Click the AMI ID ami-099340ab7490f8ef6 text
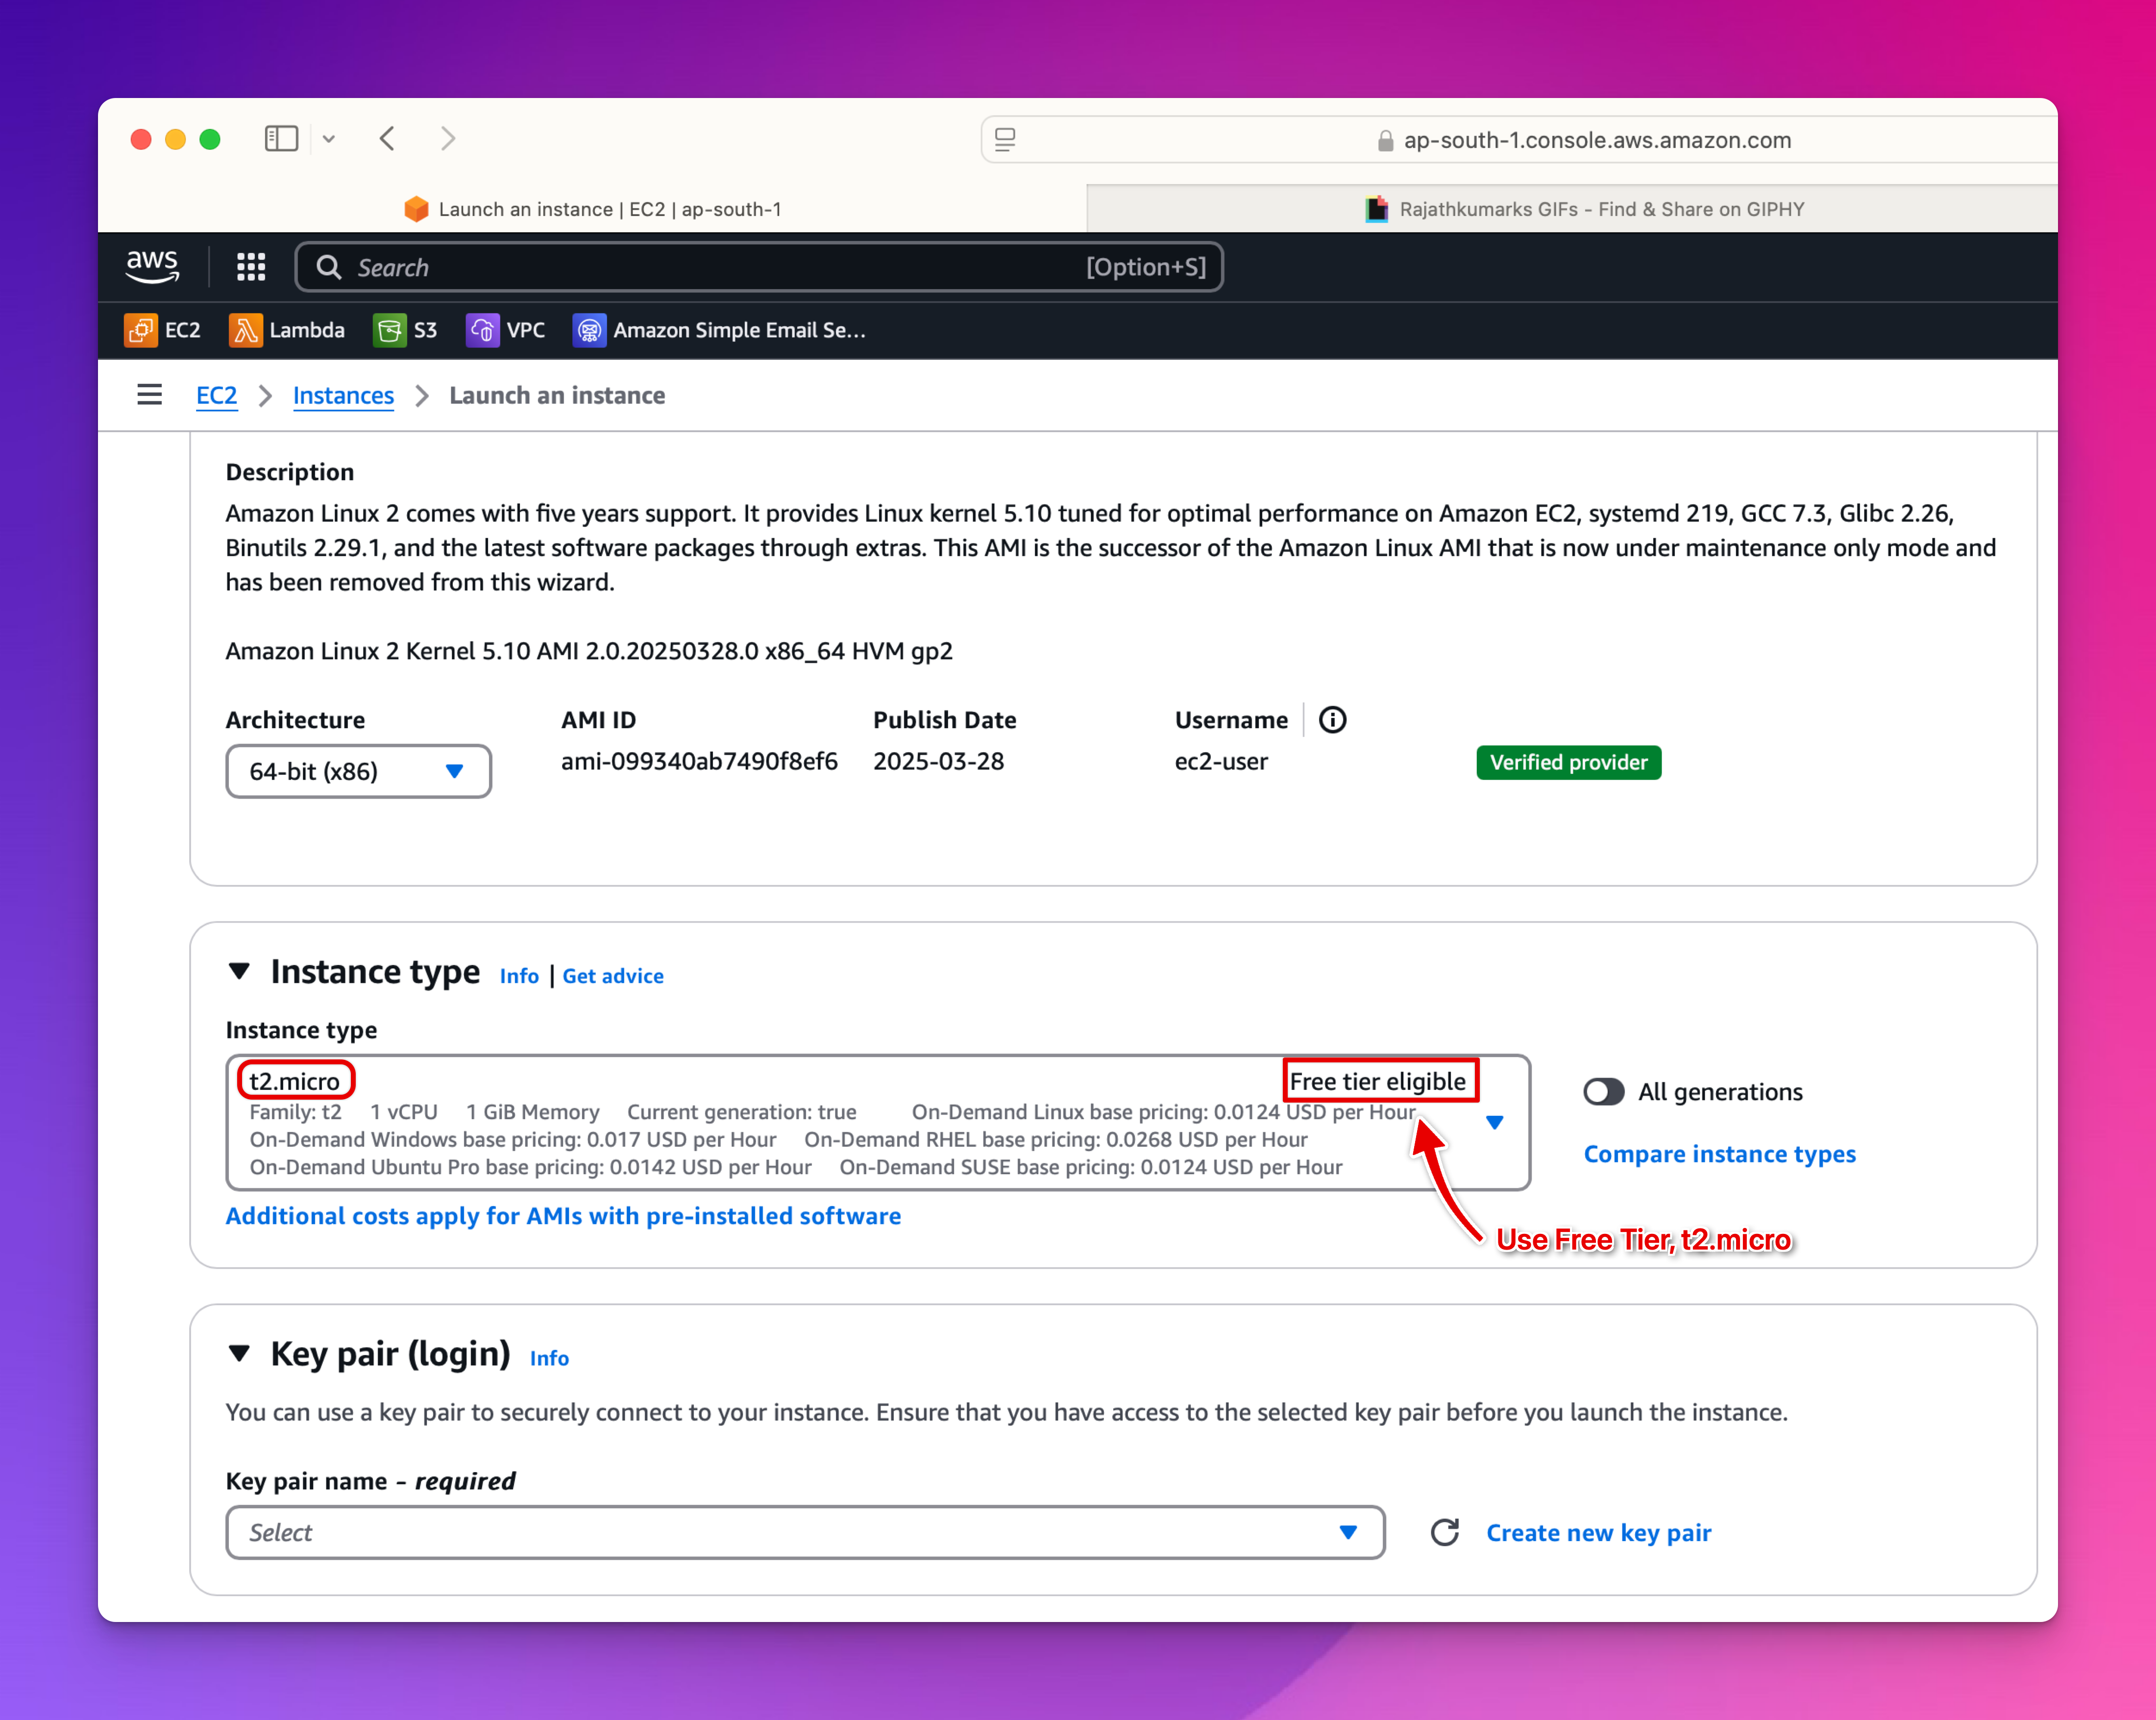 (x=699, y=761)
